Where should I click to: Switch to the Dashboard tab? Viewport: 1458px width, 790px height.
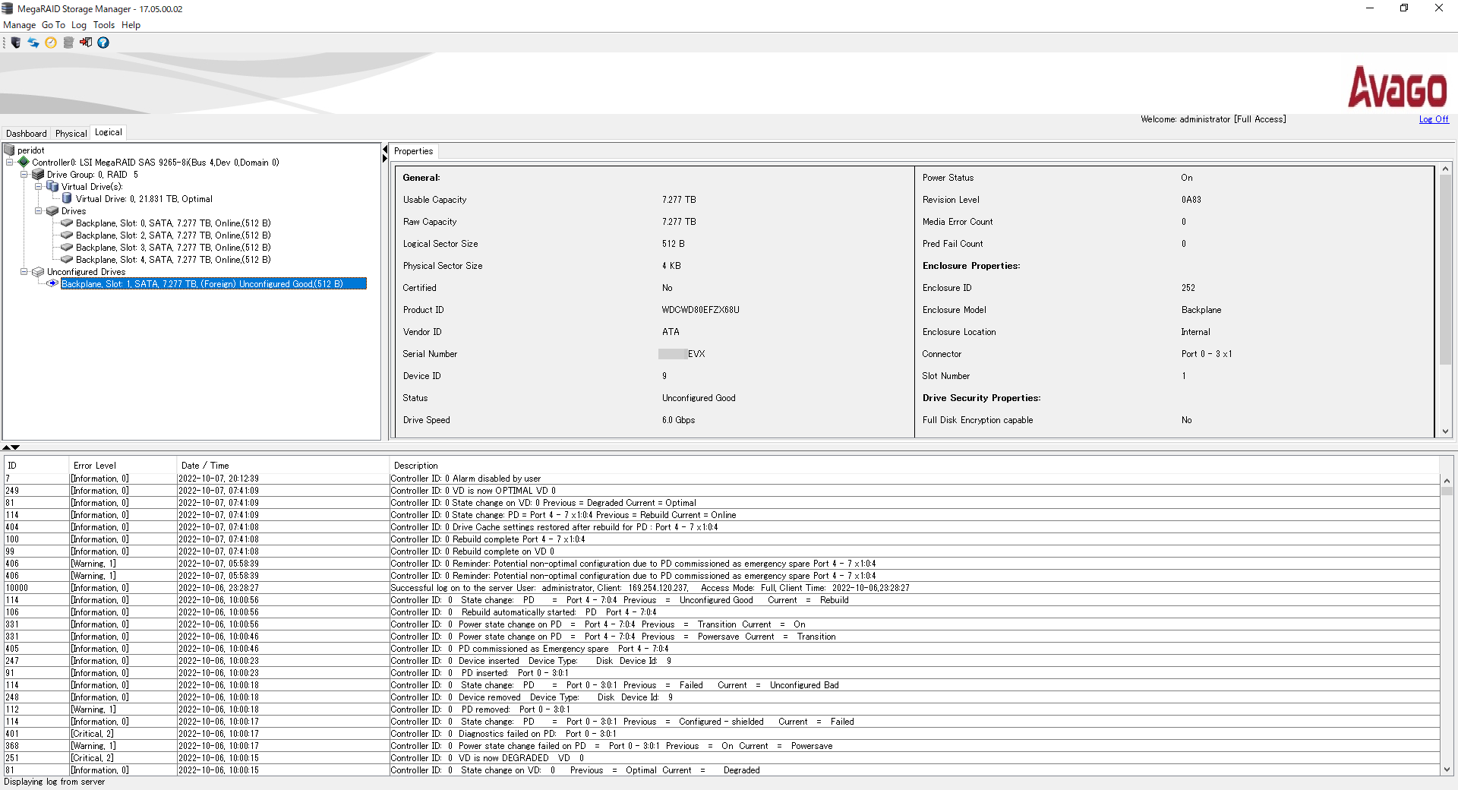27,134
